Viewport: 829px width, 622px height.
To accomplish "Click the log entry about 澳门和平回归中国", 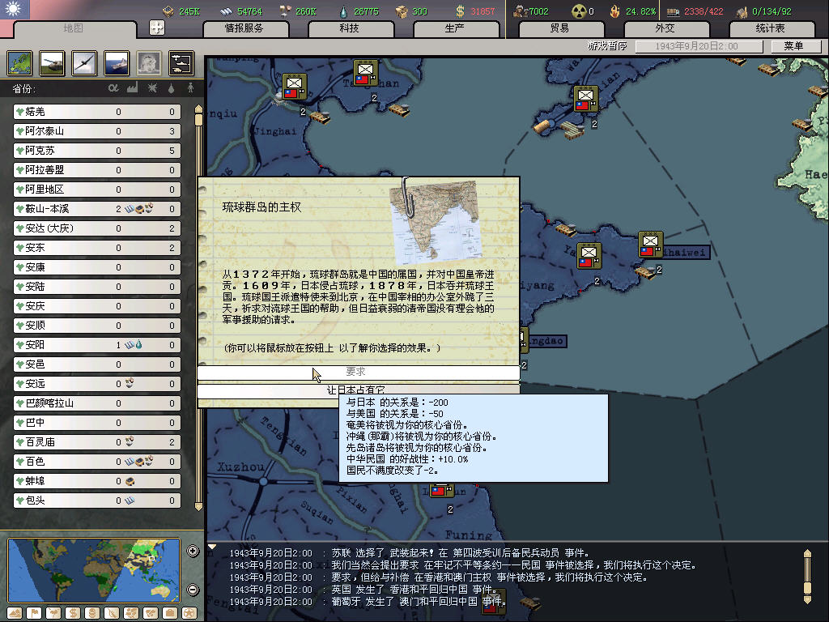I will [x=368, y=602].
